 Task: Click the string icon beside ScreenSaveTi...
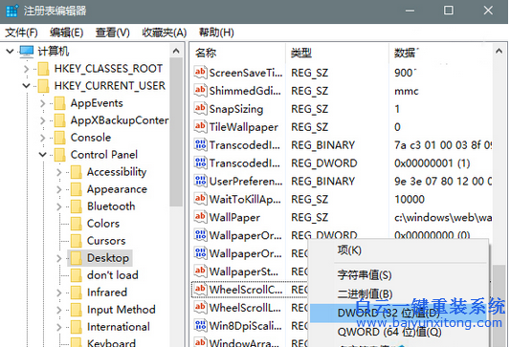coord(200,72)
